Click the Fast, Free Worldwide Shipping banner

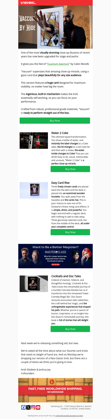56,390
